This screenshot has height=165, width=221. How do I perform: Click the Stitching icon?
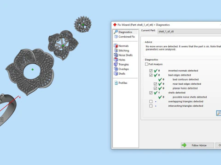point(116,50)
